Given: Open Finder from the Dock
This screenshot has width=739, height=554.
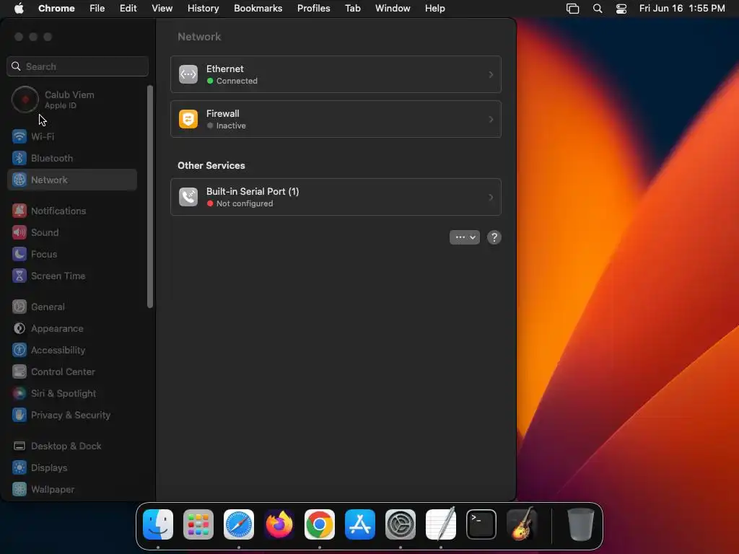Looking at the screenshot, I should [x=158, y=524].
